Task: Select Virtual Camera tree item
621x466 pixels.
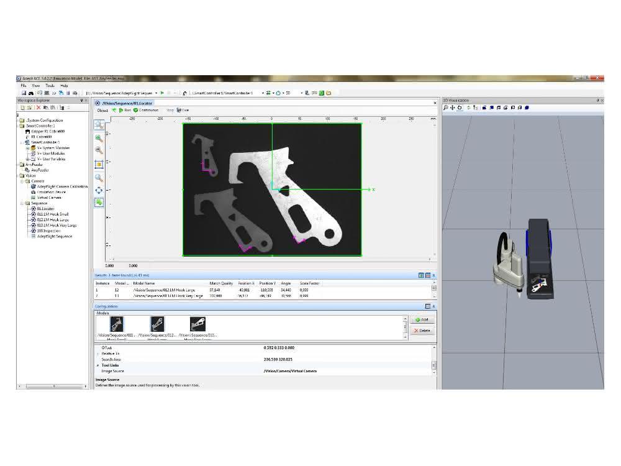Action: pos(49,198)
